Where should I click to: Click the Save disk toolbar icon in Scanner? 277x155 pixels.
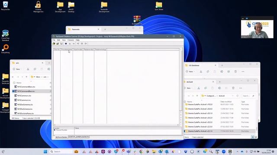(x=61, y=43)
